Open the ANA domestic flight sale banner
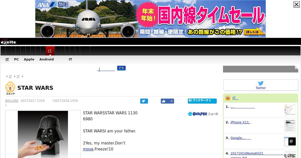 (x=150, y=19)
